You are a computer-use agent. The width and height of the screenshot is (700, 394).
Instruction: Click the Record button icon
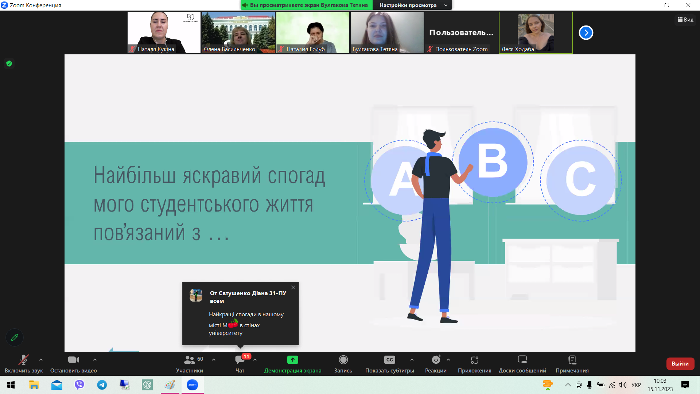[343, 360]
